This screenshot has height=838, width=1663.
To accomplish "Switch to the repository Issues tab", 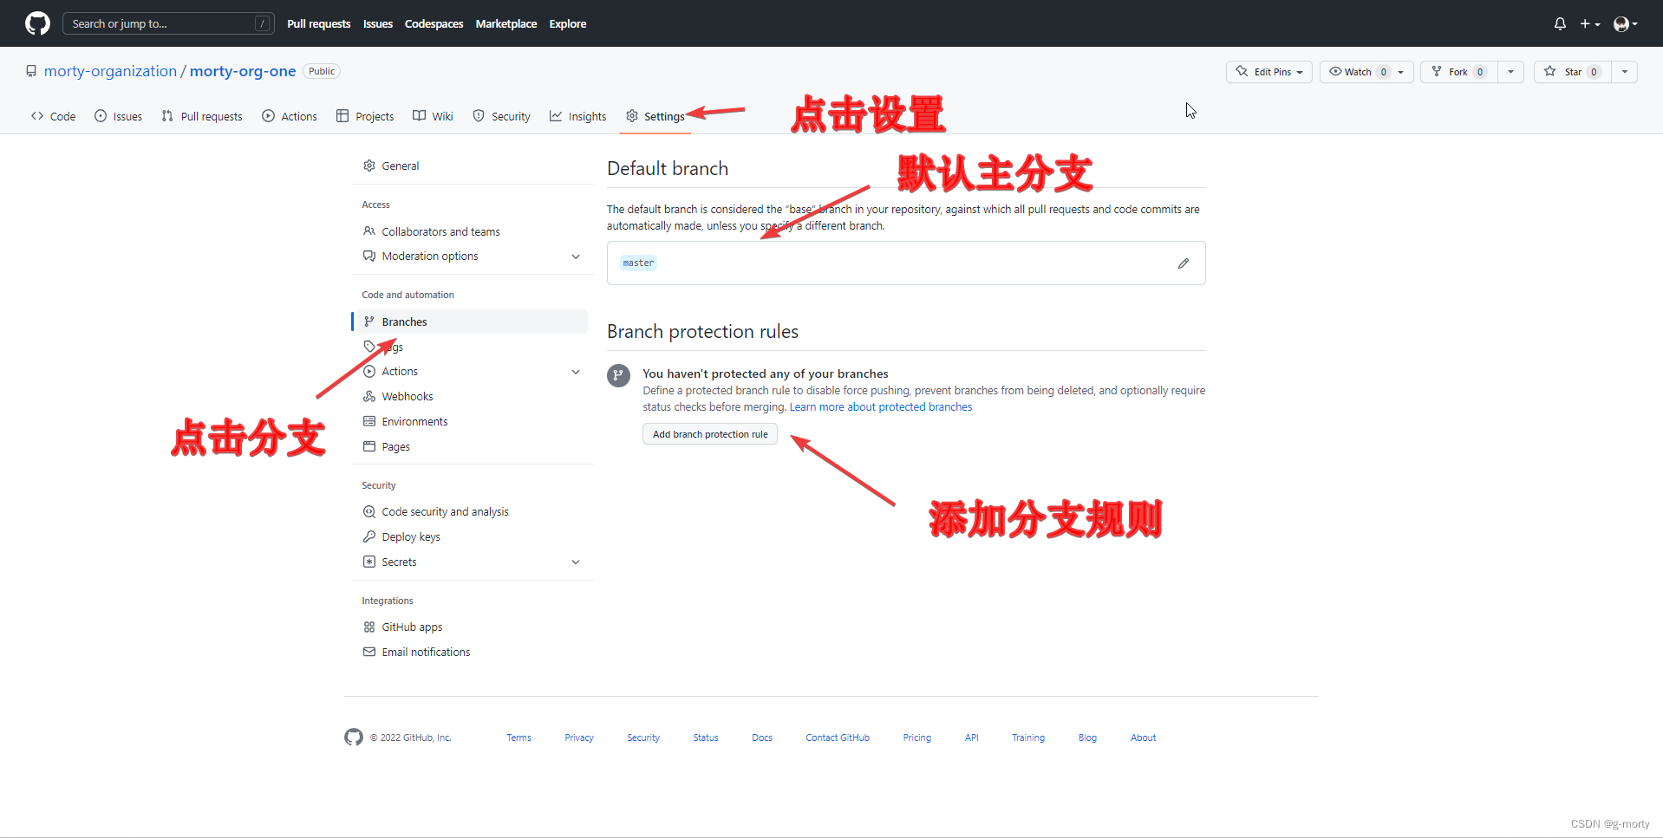I will [118, 116].
